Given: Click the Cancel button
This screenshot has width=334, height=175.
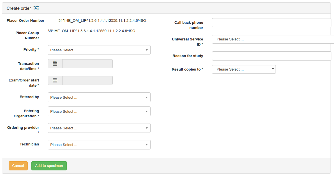Looking at the screenshot, I should [18, 166].
